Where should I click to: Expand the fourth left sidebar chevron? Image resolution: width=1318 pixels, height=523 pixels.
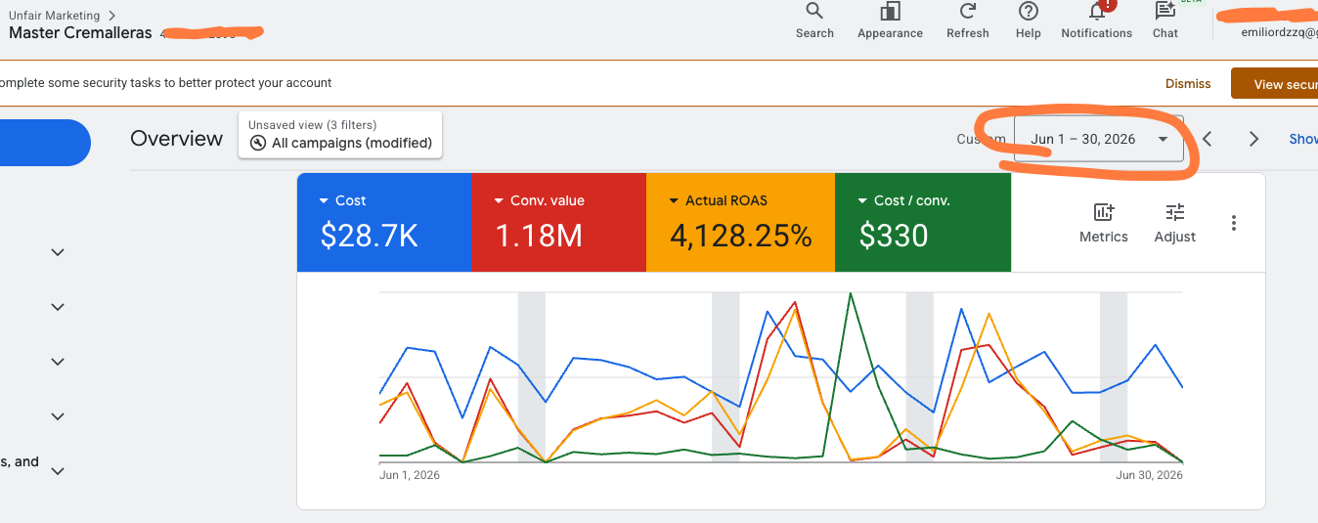click(x=58, y=416)
